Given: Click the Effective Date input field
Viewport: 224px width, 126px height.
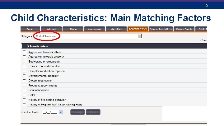Looking at the screenshot, I should pyautogui.click(x=50, y=112).
